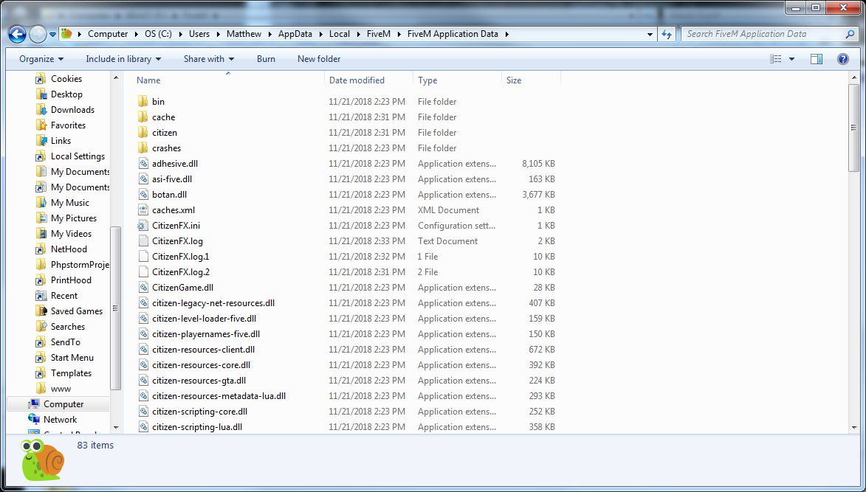The image size is (866, 492).
Task: Select the CitizenFX.log.1 file icon
Action: 143,256
